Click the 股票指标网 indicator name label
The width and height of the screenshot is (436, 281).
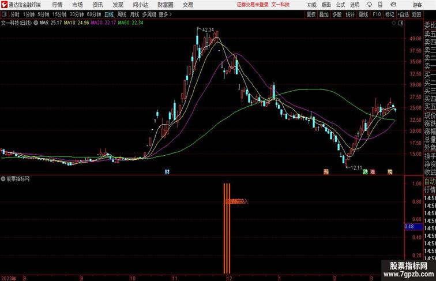[x=18, y=179]
